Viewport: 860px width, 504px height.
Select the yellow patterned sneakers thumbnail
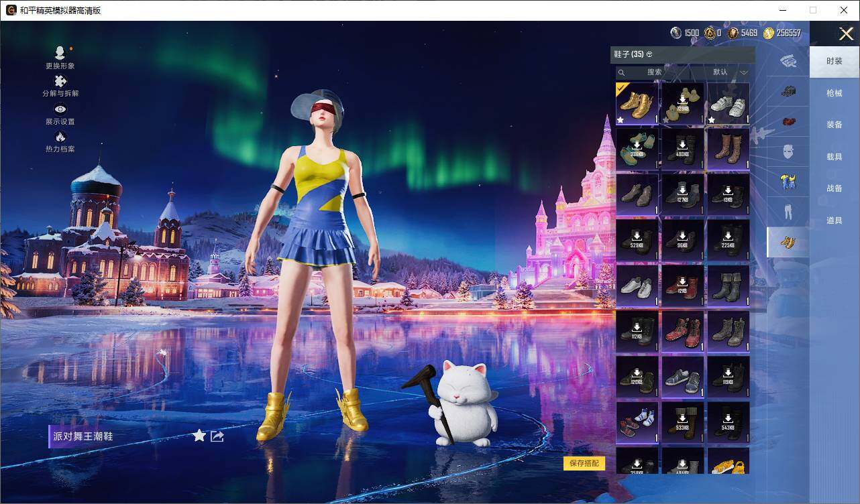click(729, 460)
